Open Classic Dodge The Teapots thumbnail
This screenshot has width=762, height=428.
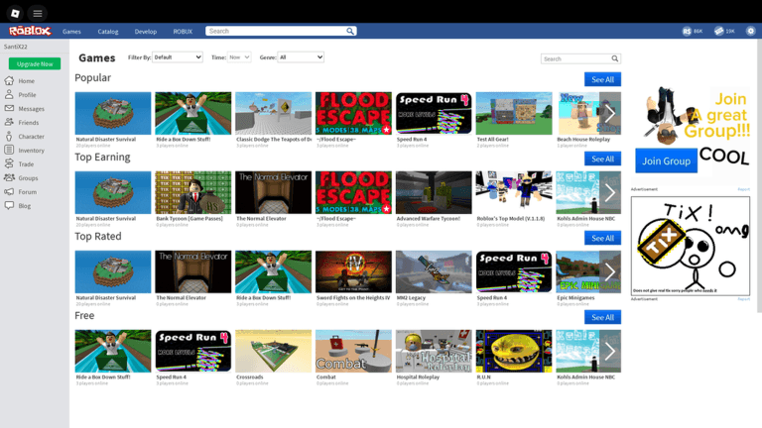(273, 113)
